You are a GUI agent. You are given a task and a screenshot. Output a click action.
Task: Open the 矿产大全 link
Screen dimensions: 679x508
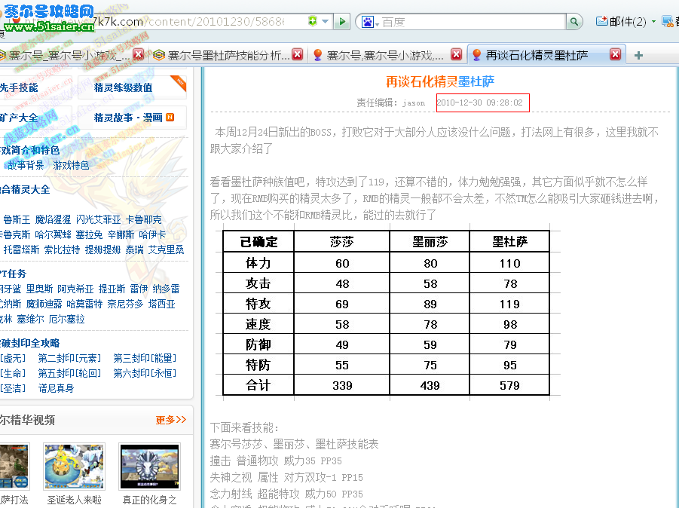click(x=19, y=118)
